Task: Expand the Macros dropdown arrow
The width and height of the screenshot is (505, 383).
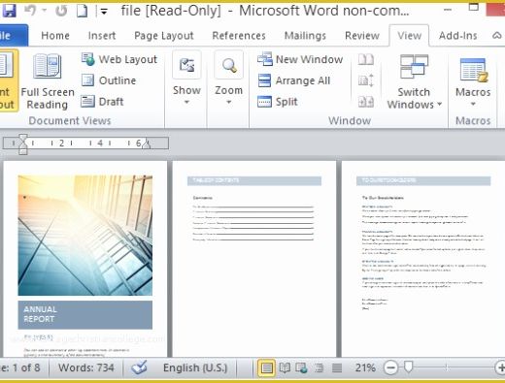Action: [x=473, y=104]
